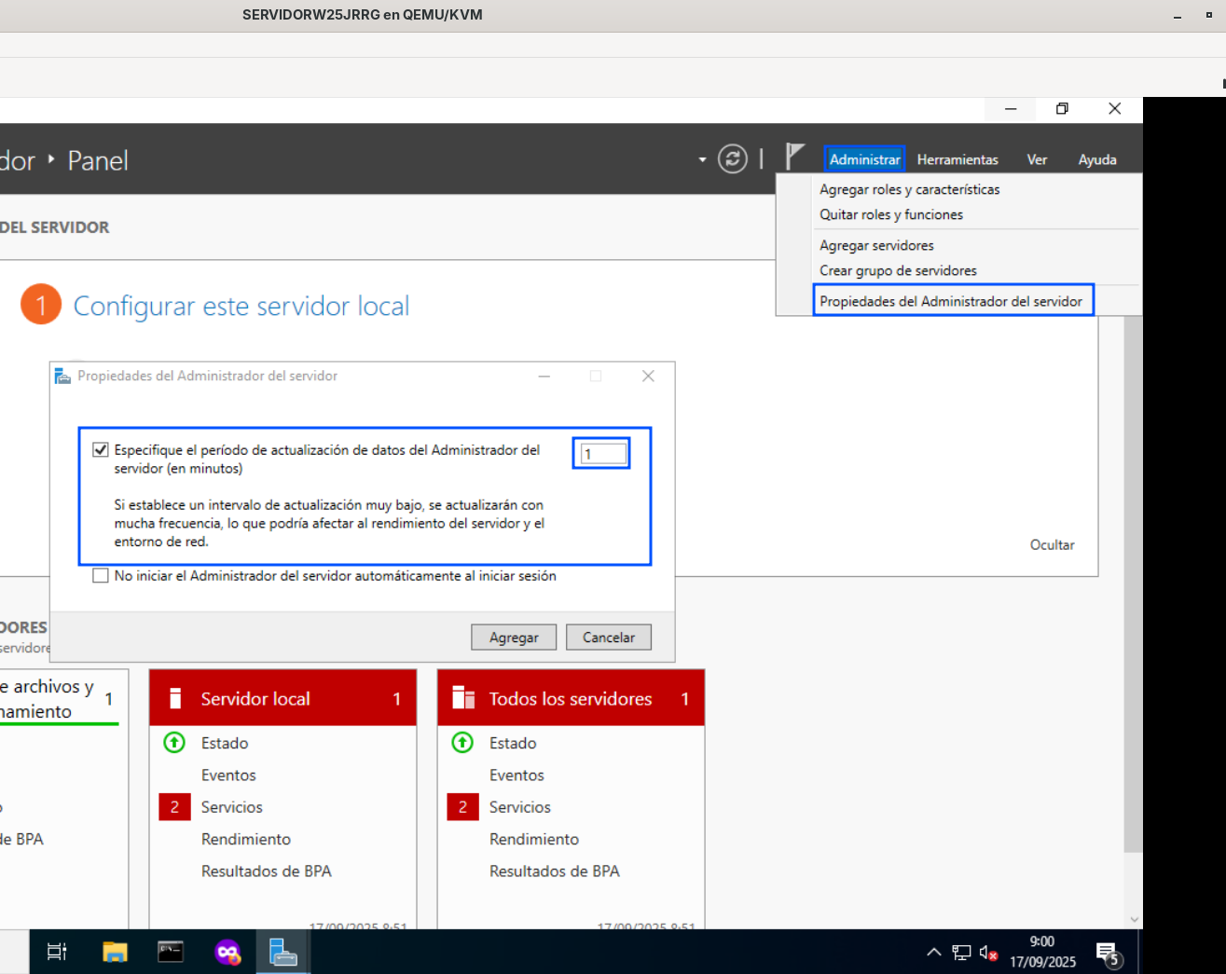Open Resultados de BPA in Servidor local tile
The image size is (1226, 974).
point(267,871)
